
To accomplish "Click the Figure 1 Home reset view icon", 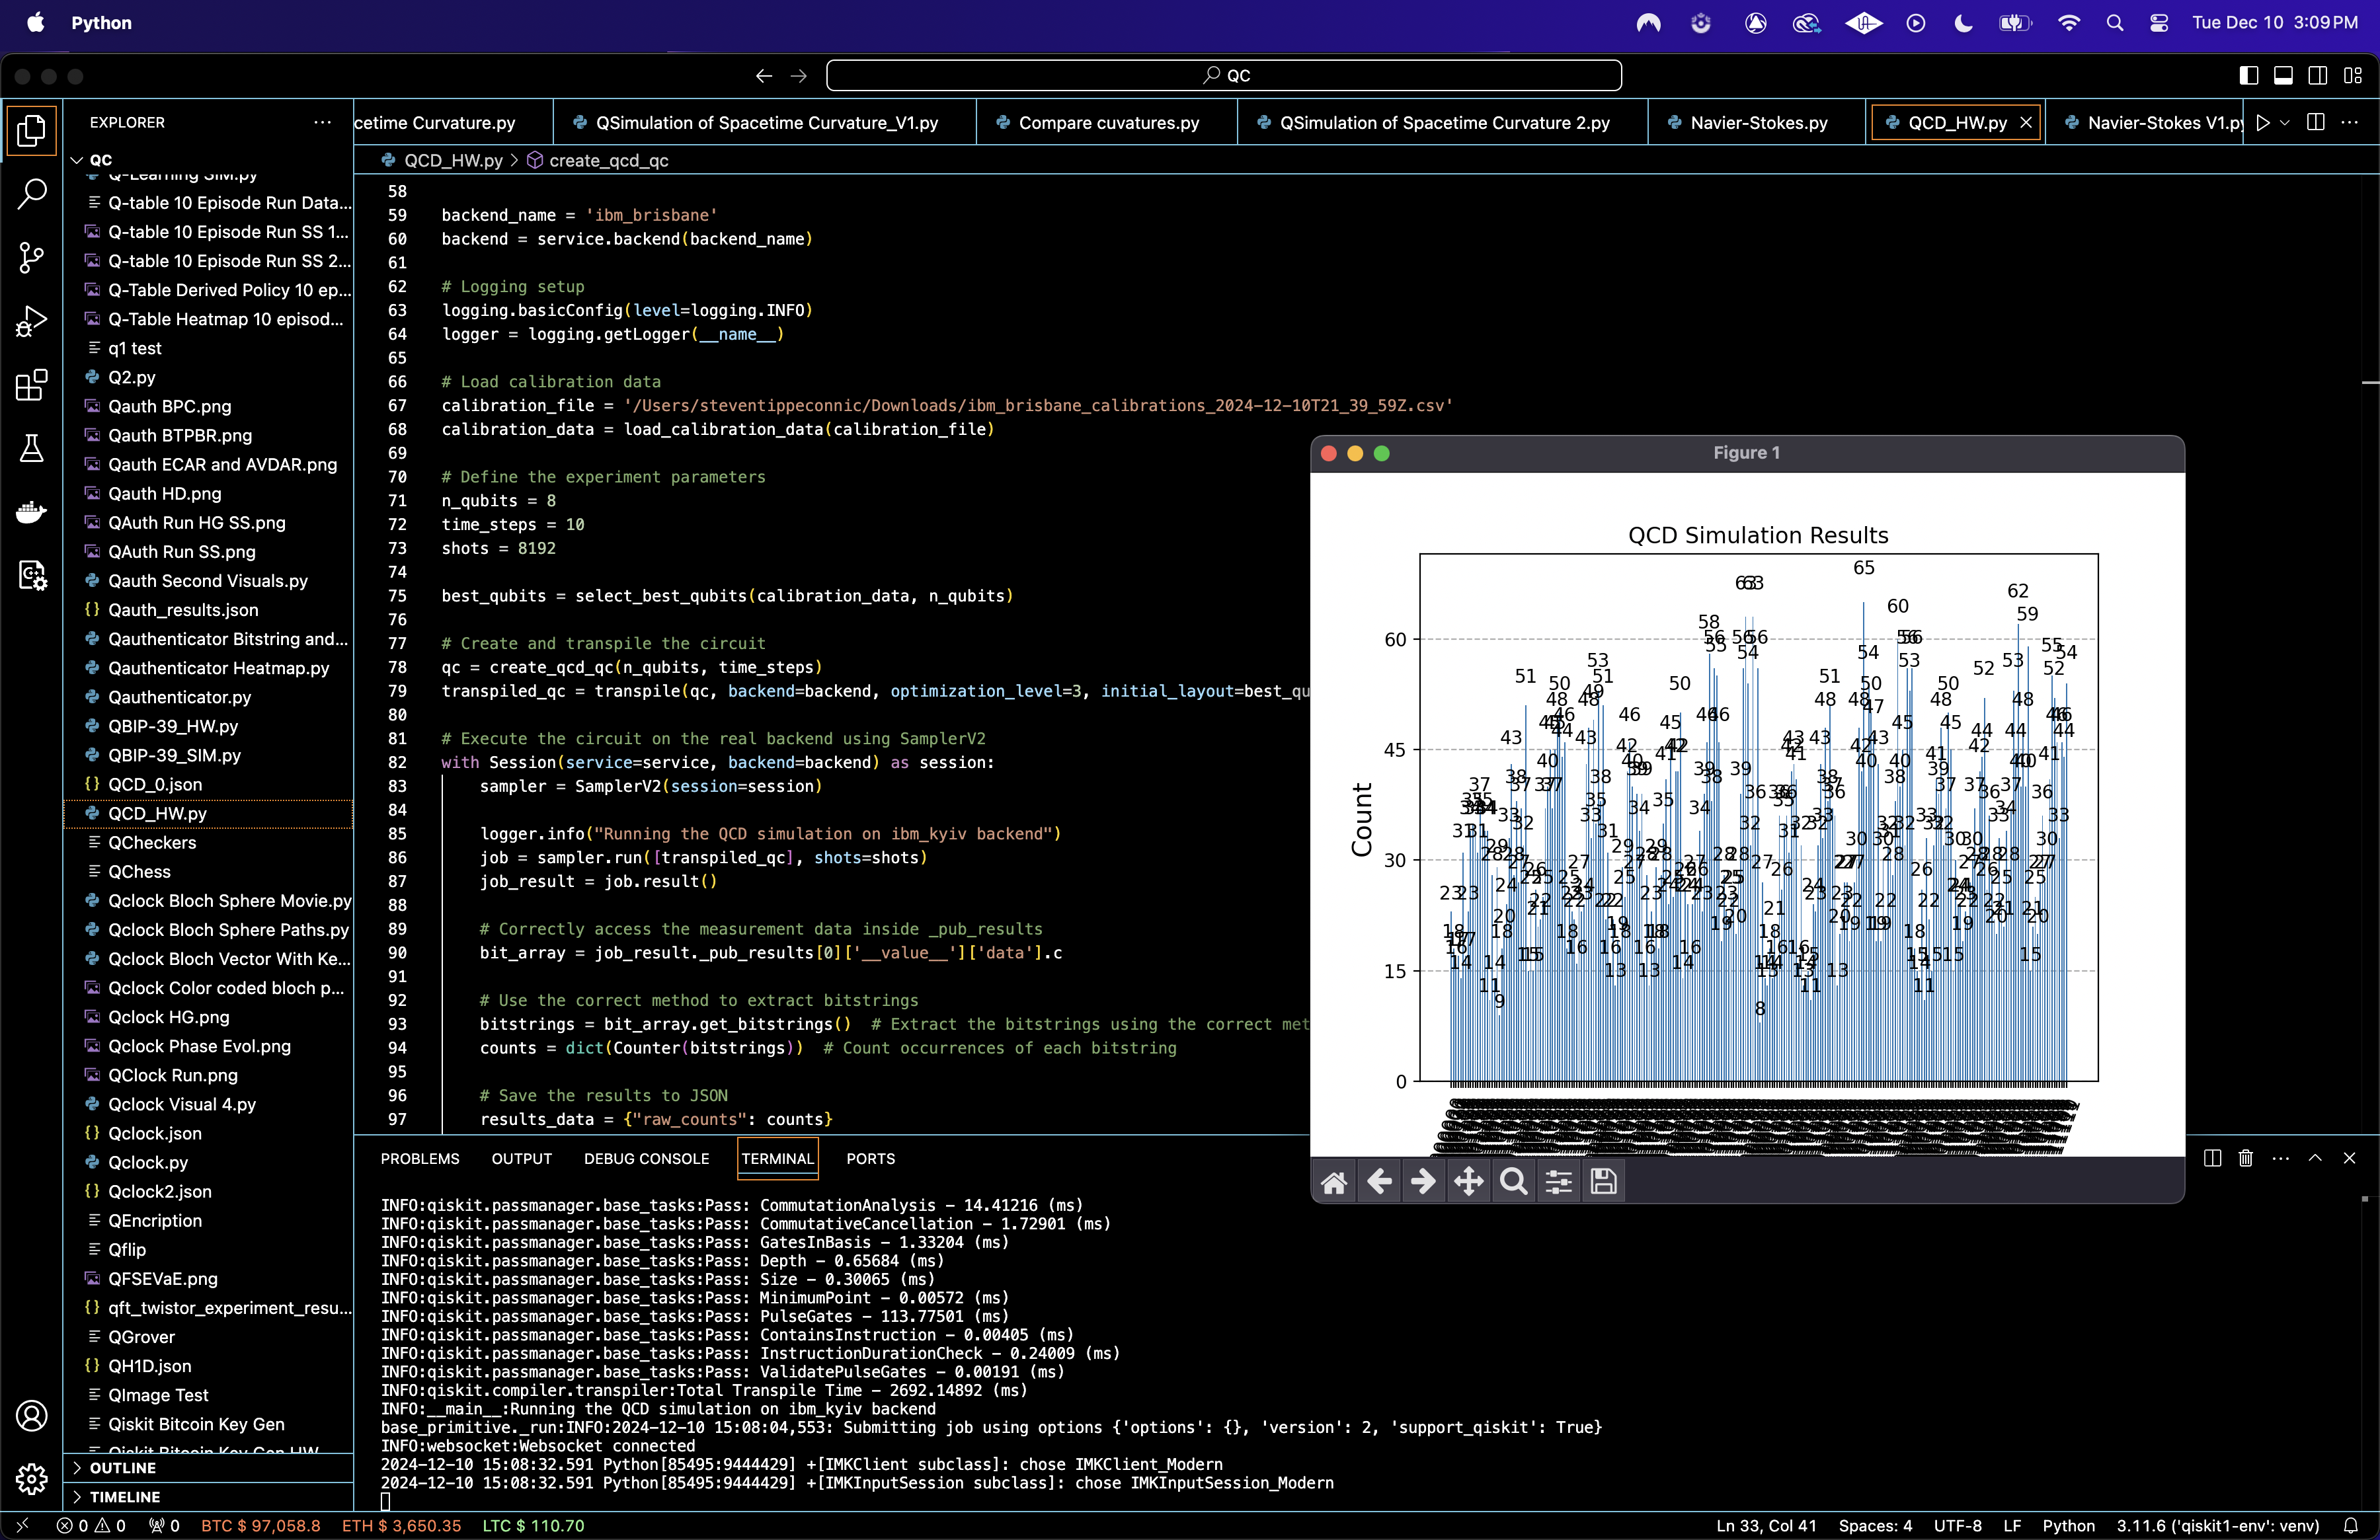I will tap(1334, 1182).
